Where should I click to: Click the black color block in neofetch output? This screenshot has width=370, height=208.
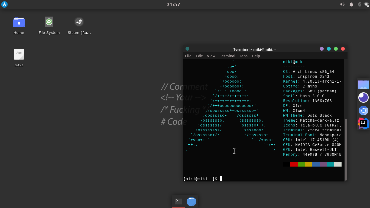287,164
